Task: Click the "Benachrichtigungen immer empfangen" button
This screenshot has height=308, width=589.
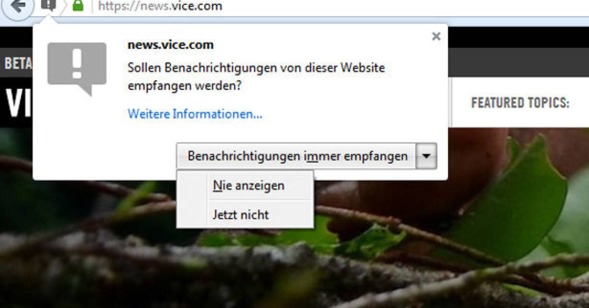Action: [297, 156]
